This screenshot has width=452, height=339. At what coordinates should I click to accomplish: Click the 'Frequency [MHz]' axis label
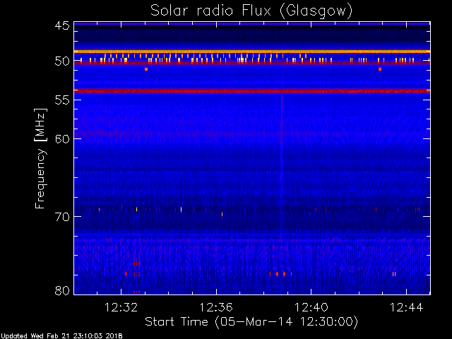(x=40, y=158)
